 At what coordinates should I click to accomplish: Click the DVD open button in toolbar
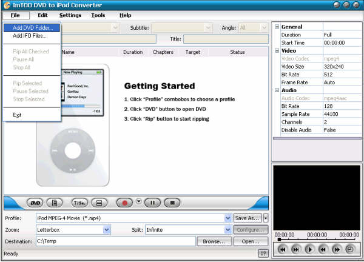[x=35, y=203]
